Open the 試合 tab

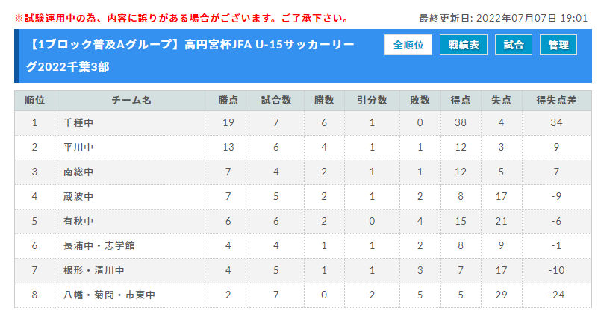tap(513, 45)
